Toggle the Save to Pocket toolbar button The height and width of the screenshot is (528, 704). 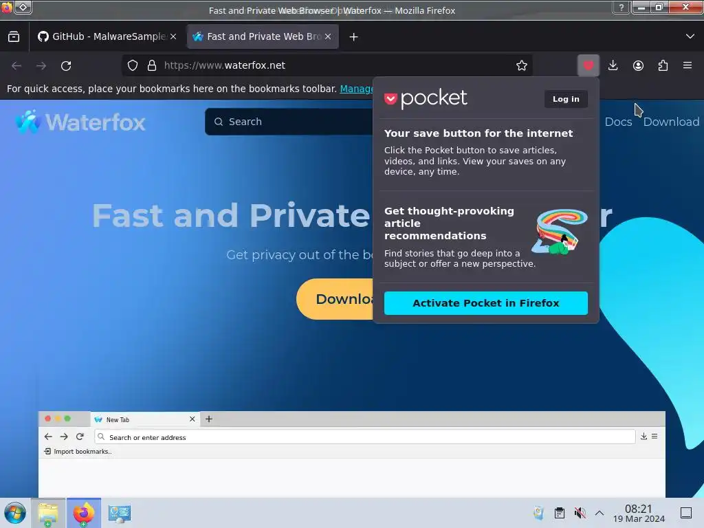tap(588, 65)
